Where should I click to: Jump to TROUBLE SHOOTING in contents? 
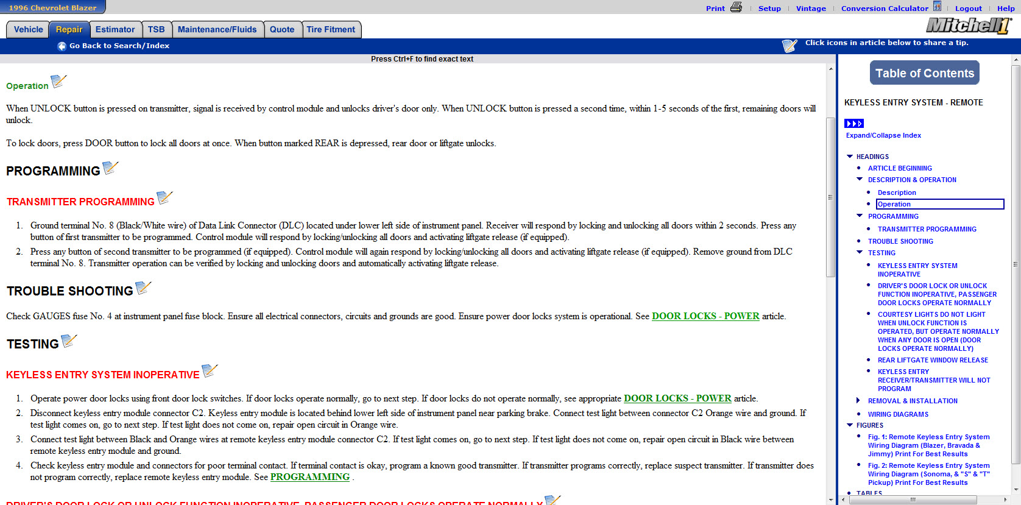[900, 241]
